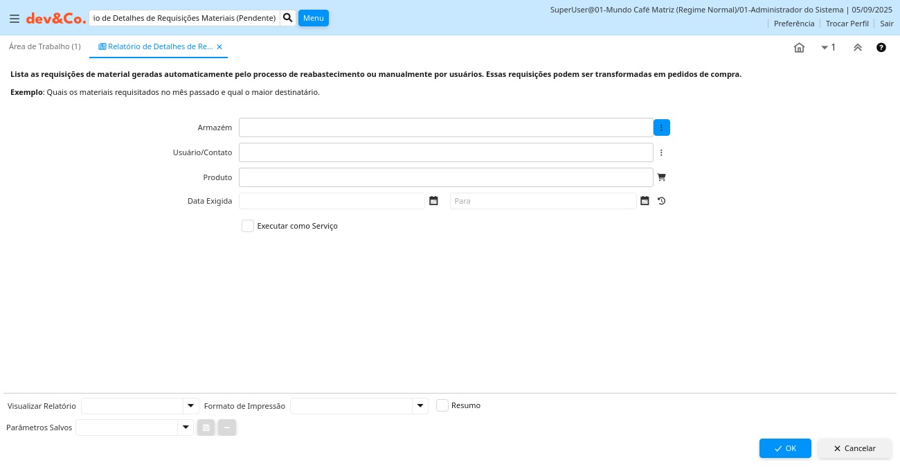
Task: Open Parâmetros Salvos dropdown list
Action: [x=185, y=428]
